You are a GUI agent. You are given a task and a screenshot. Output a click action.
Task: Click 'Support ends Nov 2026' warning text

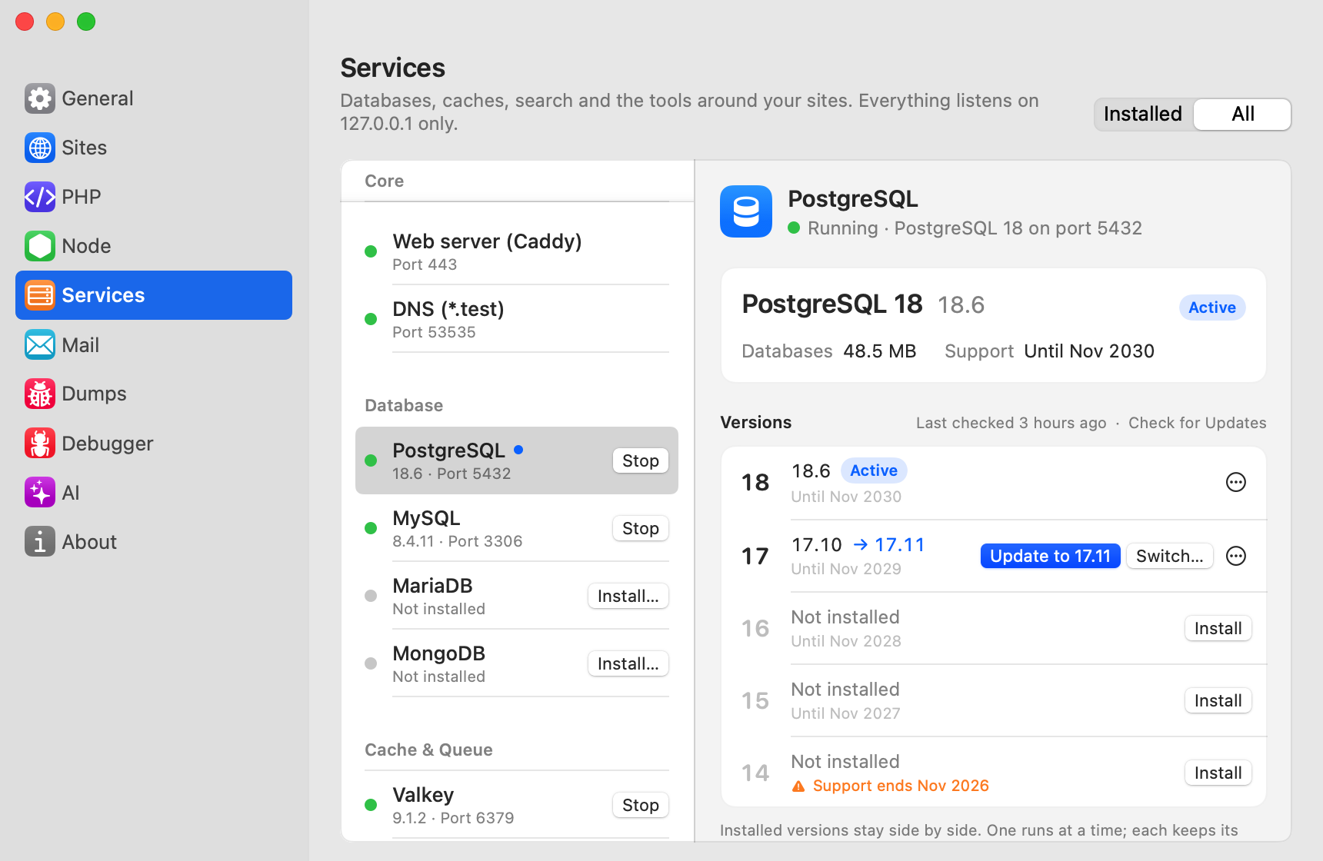901,786
